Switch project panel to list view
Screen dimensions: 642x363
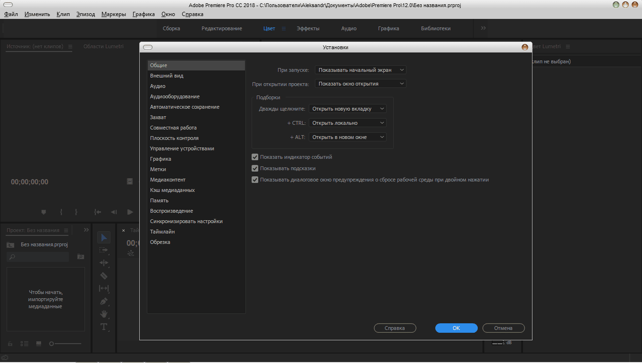[25, 344]
